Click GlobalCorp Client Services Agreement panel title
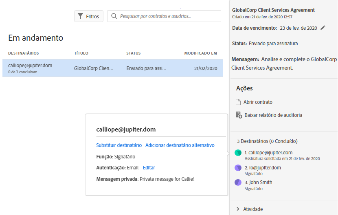The width and height of the screenshot is (338, 215). pyautogui.click(x=273, y=10)
